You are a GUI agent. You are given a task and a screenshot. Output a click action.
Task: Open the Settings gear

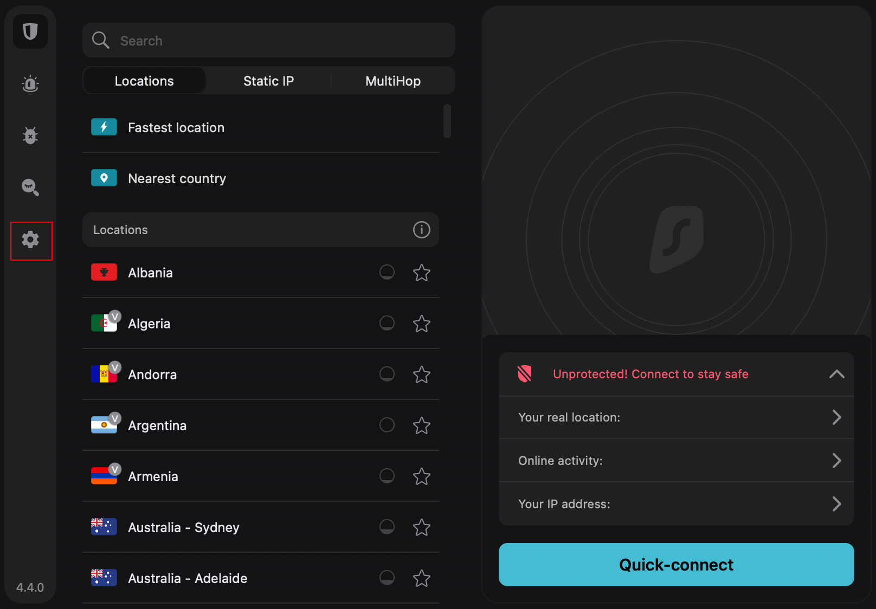tap(31, 239)
